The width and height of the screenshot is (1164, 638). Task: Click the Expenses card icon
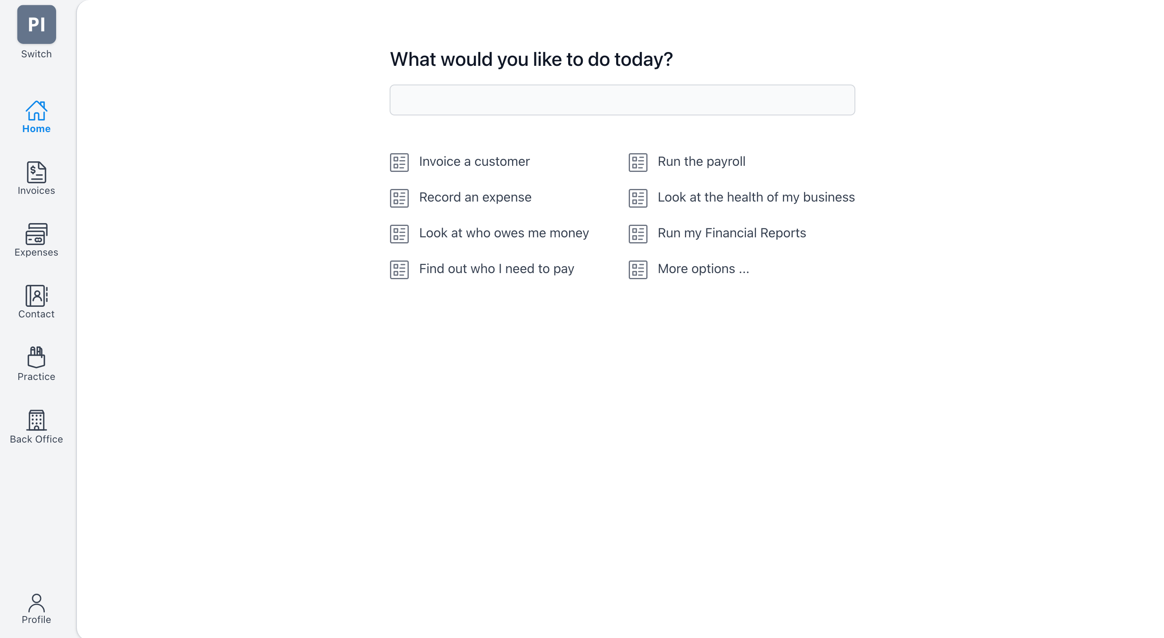pyautogui.click(x=36, y=236)
